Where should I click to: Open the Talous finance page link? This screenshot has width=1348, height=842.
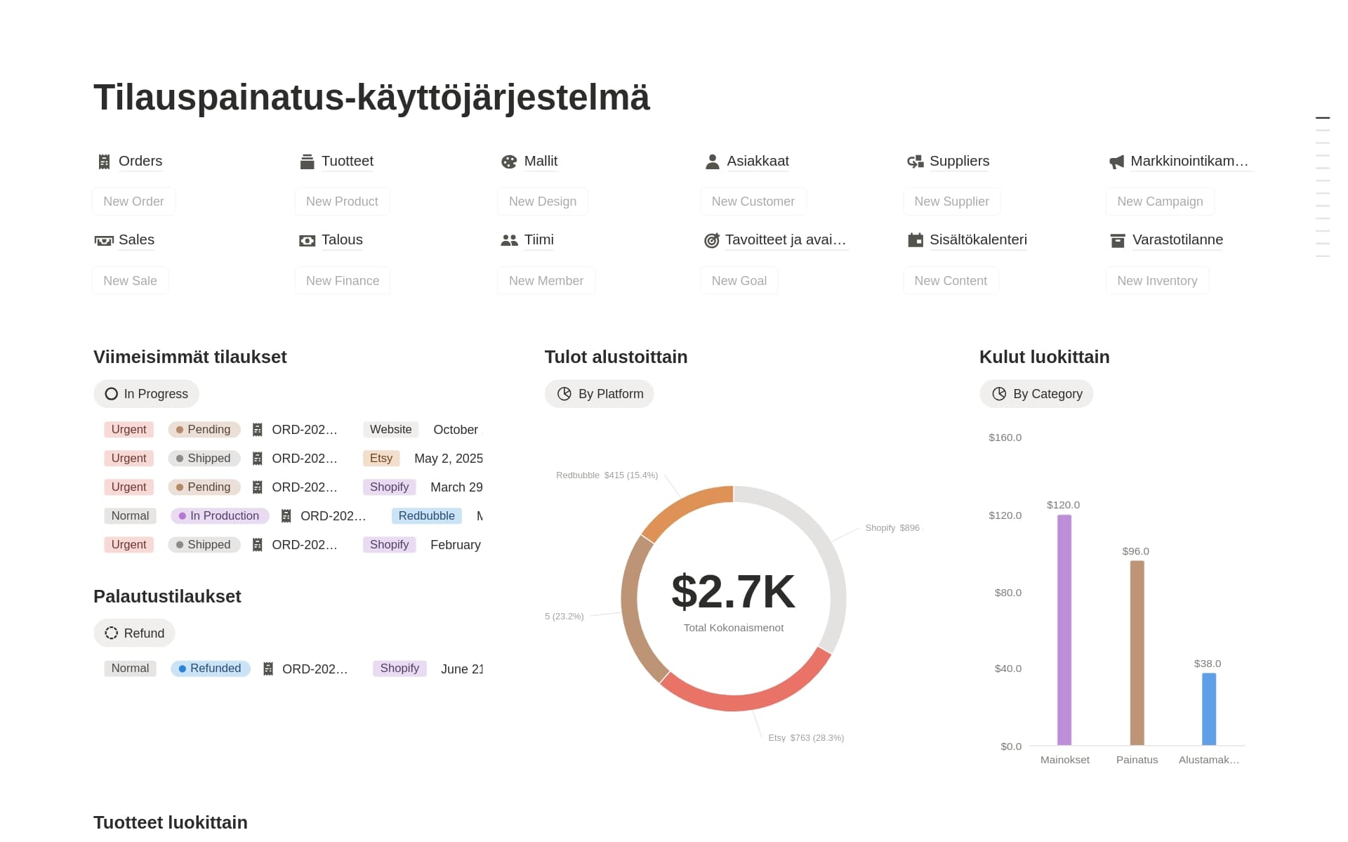[x=342, y=239]
